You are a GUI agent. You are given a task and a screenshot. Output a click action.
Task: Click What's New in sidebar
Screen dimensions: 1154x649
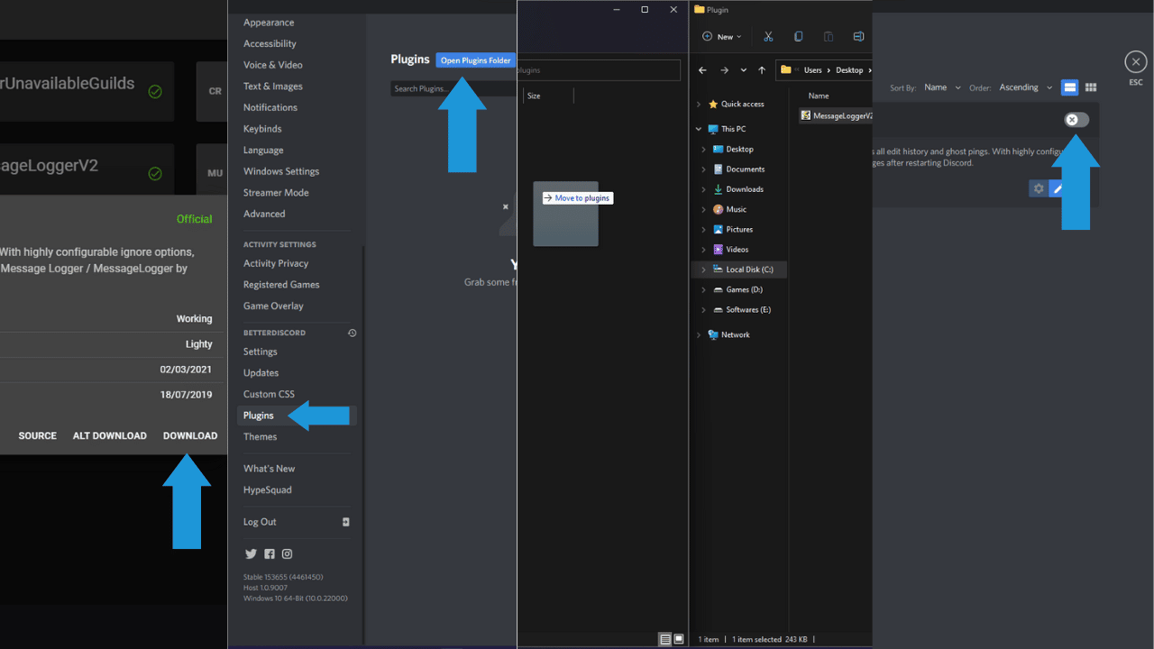click(x=269, y=469)
